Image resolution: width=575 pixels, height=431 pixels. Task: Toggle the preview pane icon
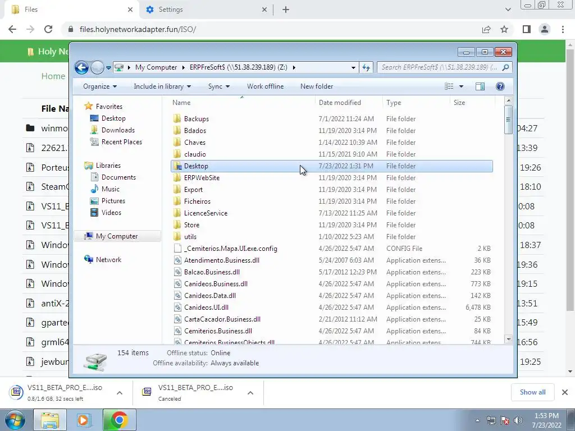point(480,86)
